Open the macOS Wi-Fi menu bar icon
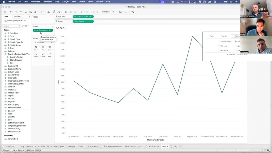Screen dimensions: 272x153 236,2
